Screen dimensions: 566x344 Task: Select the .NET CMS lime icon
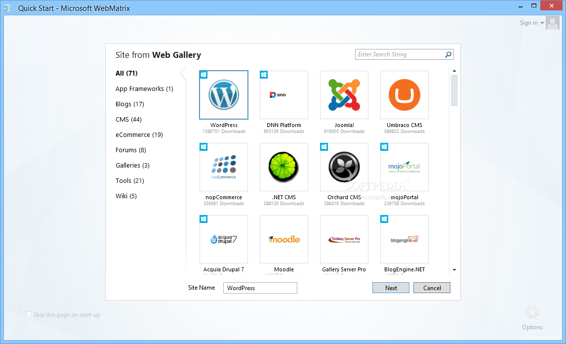tap(284, 167)
